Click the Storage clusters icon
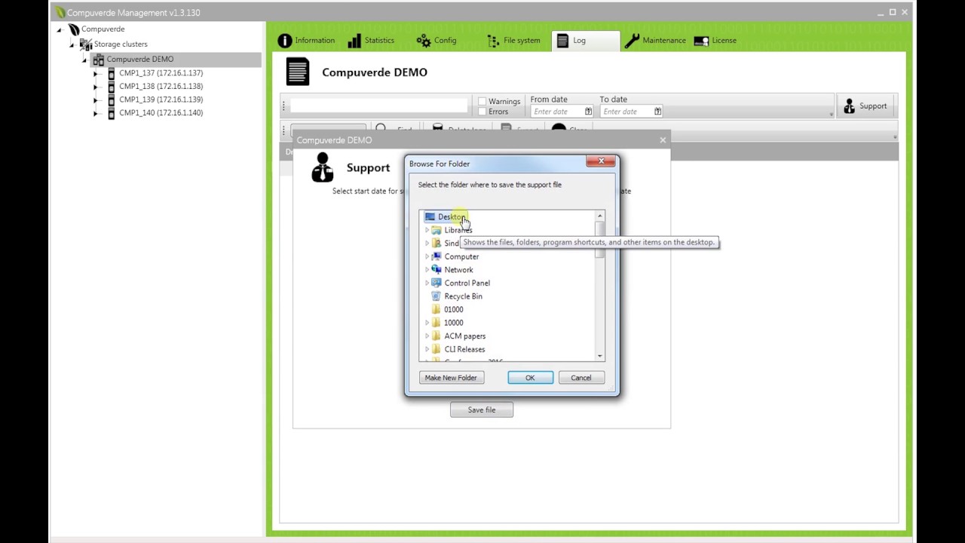The image size is (965, 543). click(x=86, y=44)
